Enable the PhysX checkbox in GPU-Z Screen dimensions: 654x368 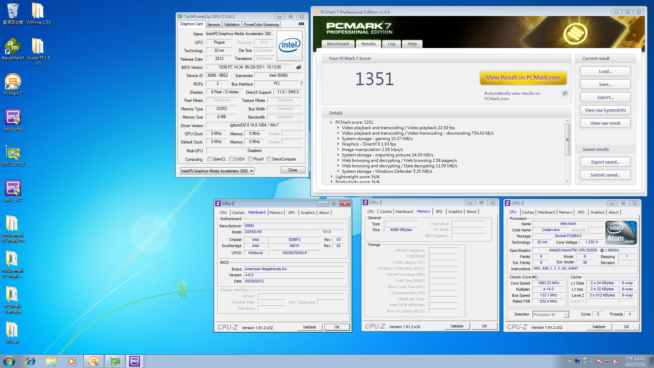(250, 159)
